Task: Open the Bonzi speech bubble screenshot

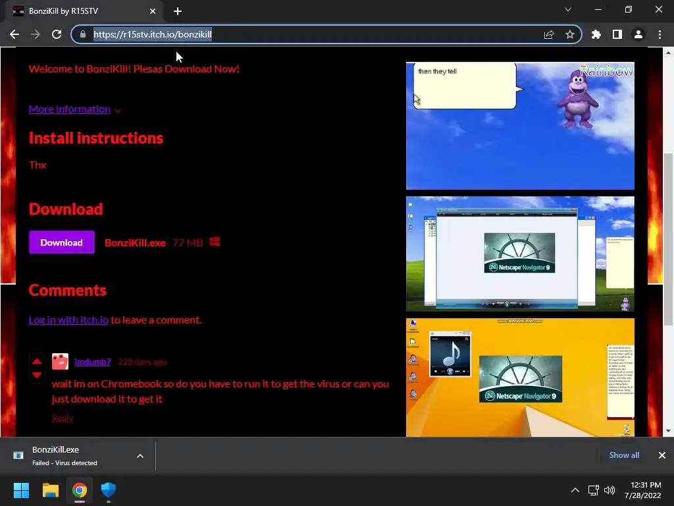Action: pyautogui.click(x=520, y=126)
